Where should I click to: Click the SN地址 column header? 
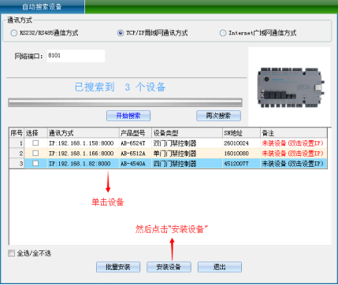[241, 133]
